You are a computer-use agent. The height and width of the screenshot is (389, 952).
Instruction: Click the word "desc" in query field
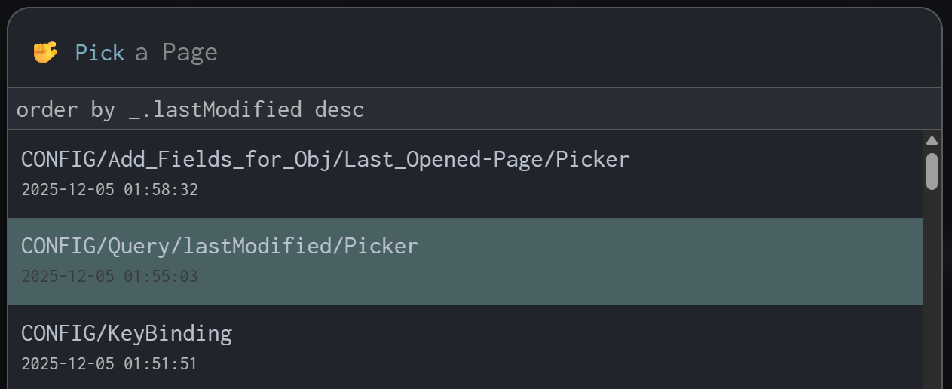tap(339, 110)
